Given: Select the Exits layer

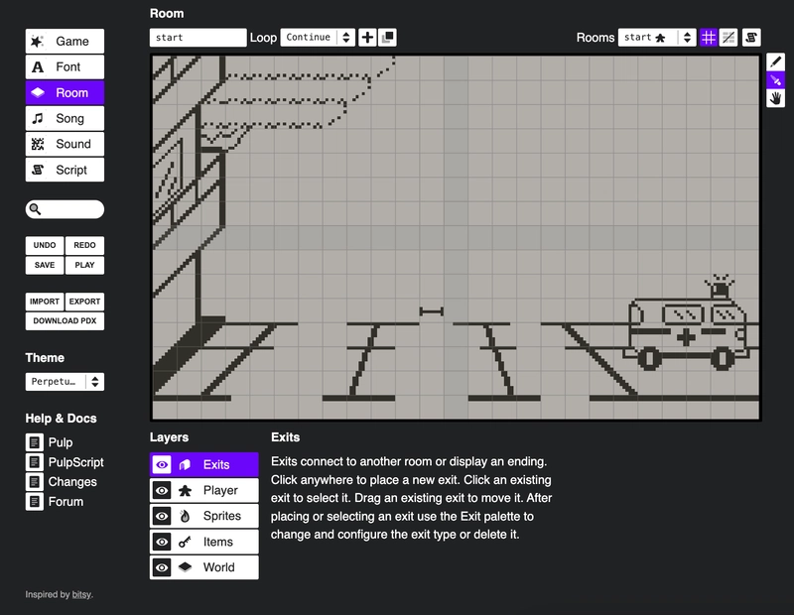Looking at the screenshot, I should coord(204,464).
